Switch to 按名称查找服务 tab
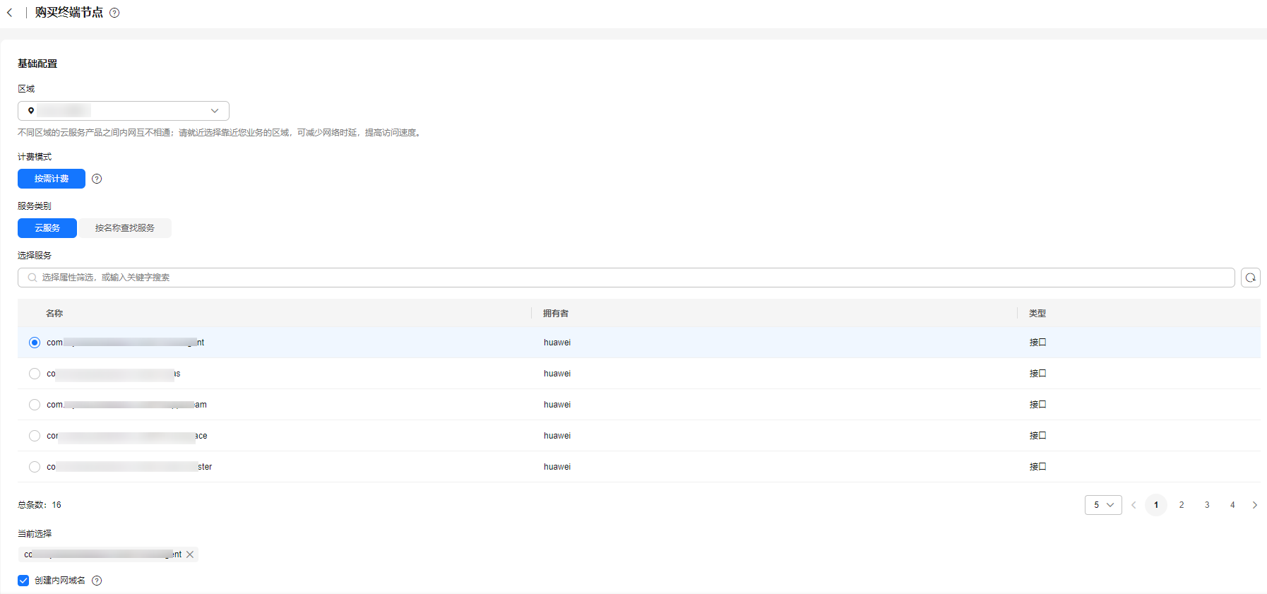The image size is (1267, 594). 125,228
